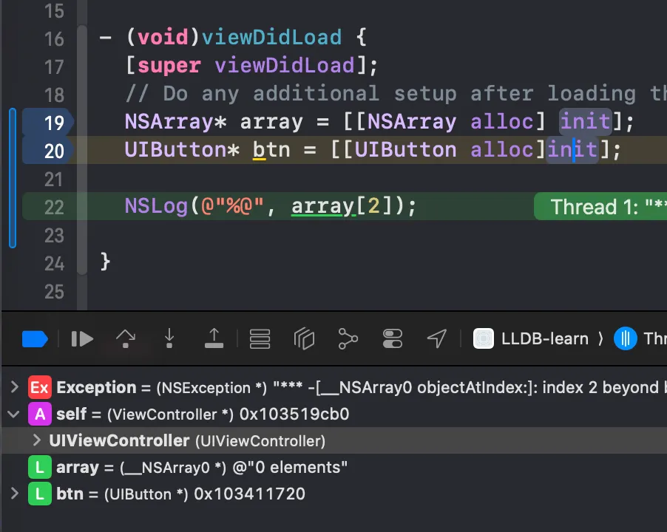Expand the btn variable row
The image size is (667, 532).
pyautogui.click(x=14, y=494)
